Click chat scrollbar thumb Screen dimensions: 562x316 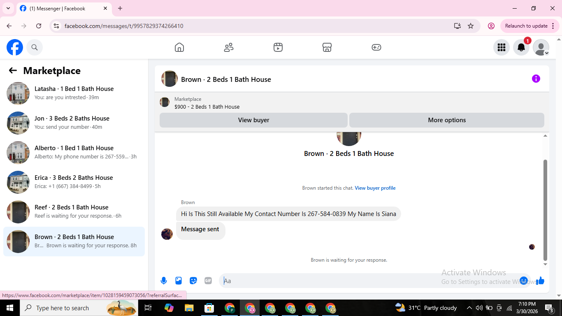(x=546, y=210)
